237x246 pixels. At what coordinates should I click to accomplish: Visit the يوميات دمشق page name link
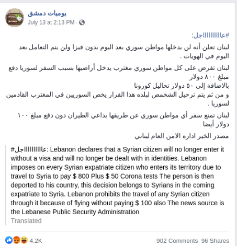[x=47, y=14]
